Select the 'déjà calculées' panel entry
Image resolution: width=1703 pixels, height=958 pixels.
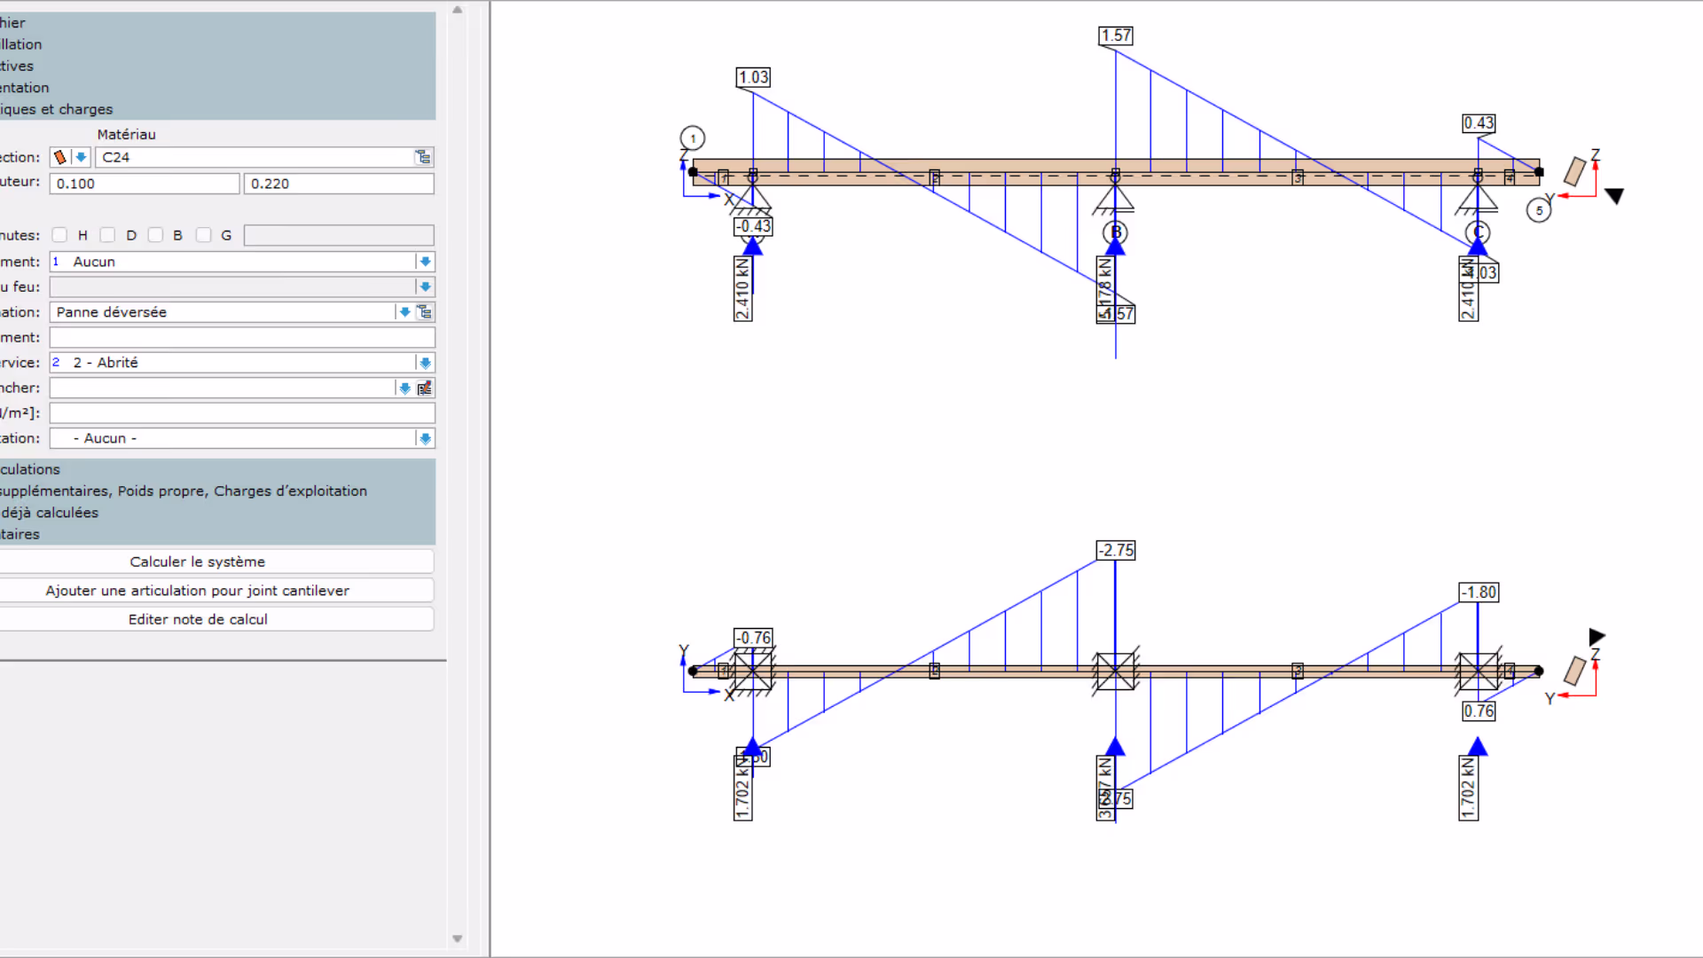coord(50,513)
